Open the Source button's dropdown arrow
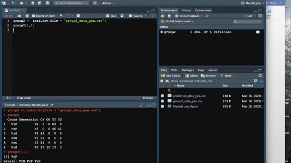The width and height of the screenshot is (291, 163). click(x=145, y=16)
